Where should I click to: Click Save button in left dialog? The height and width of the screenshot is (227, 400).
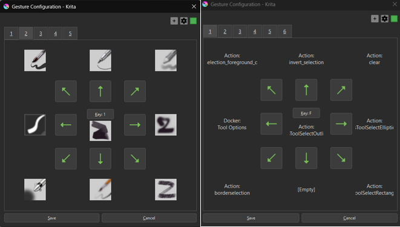pyautogui.click(x=52, y=218)
